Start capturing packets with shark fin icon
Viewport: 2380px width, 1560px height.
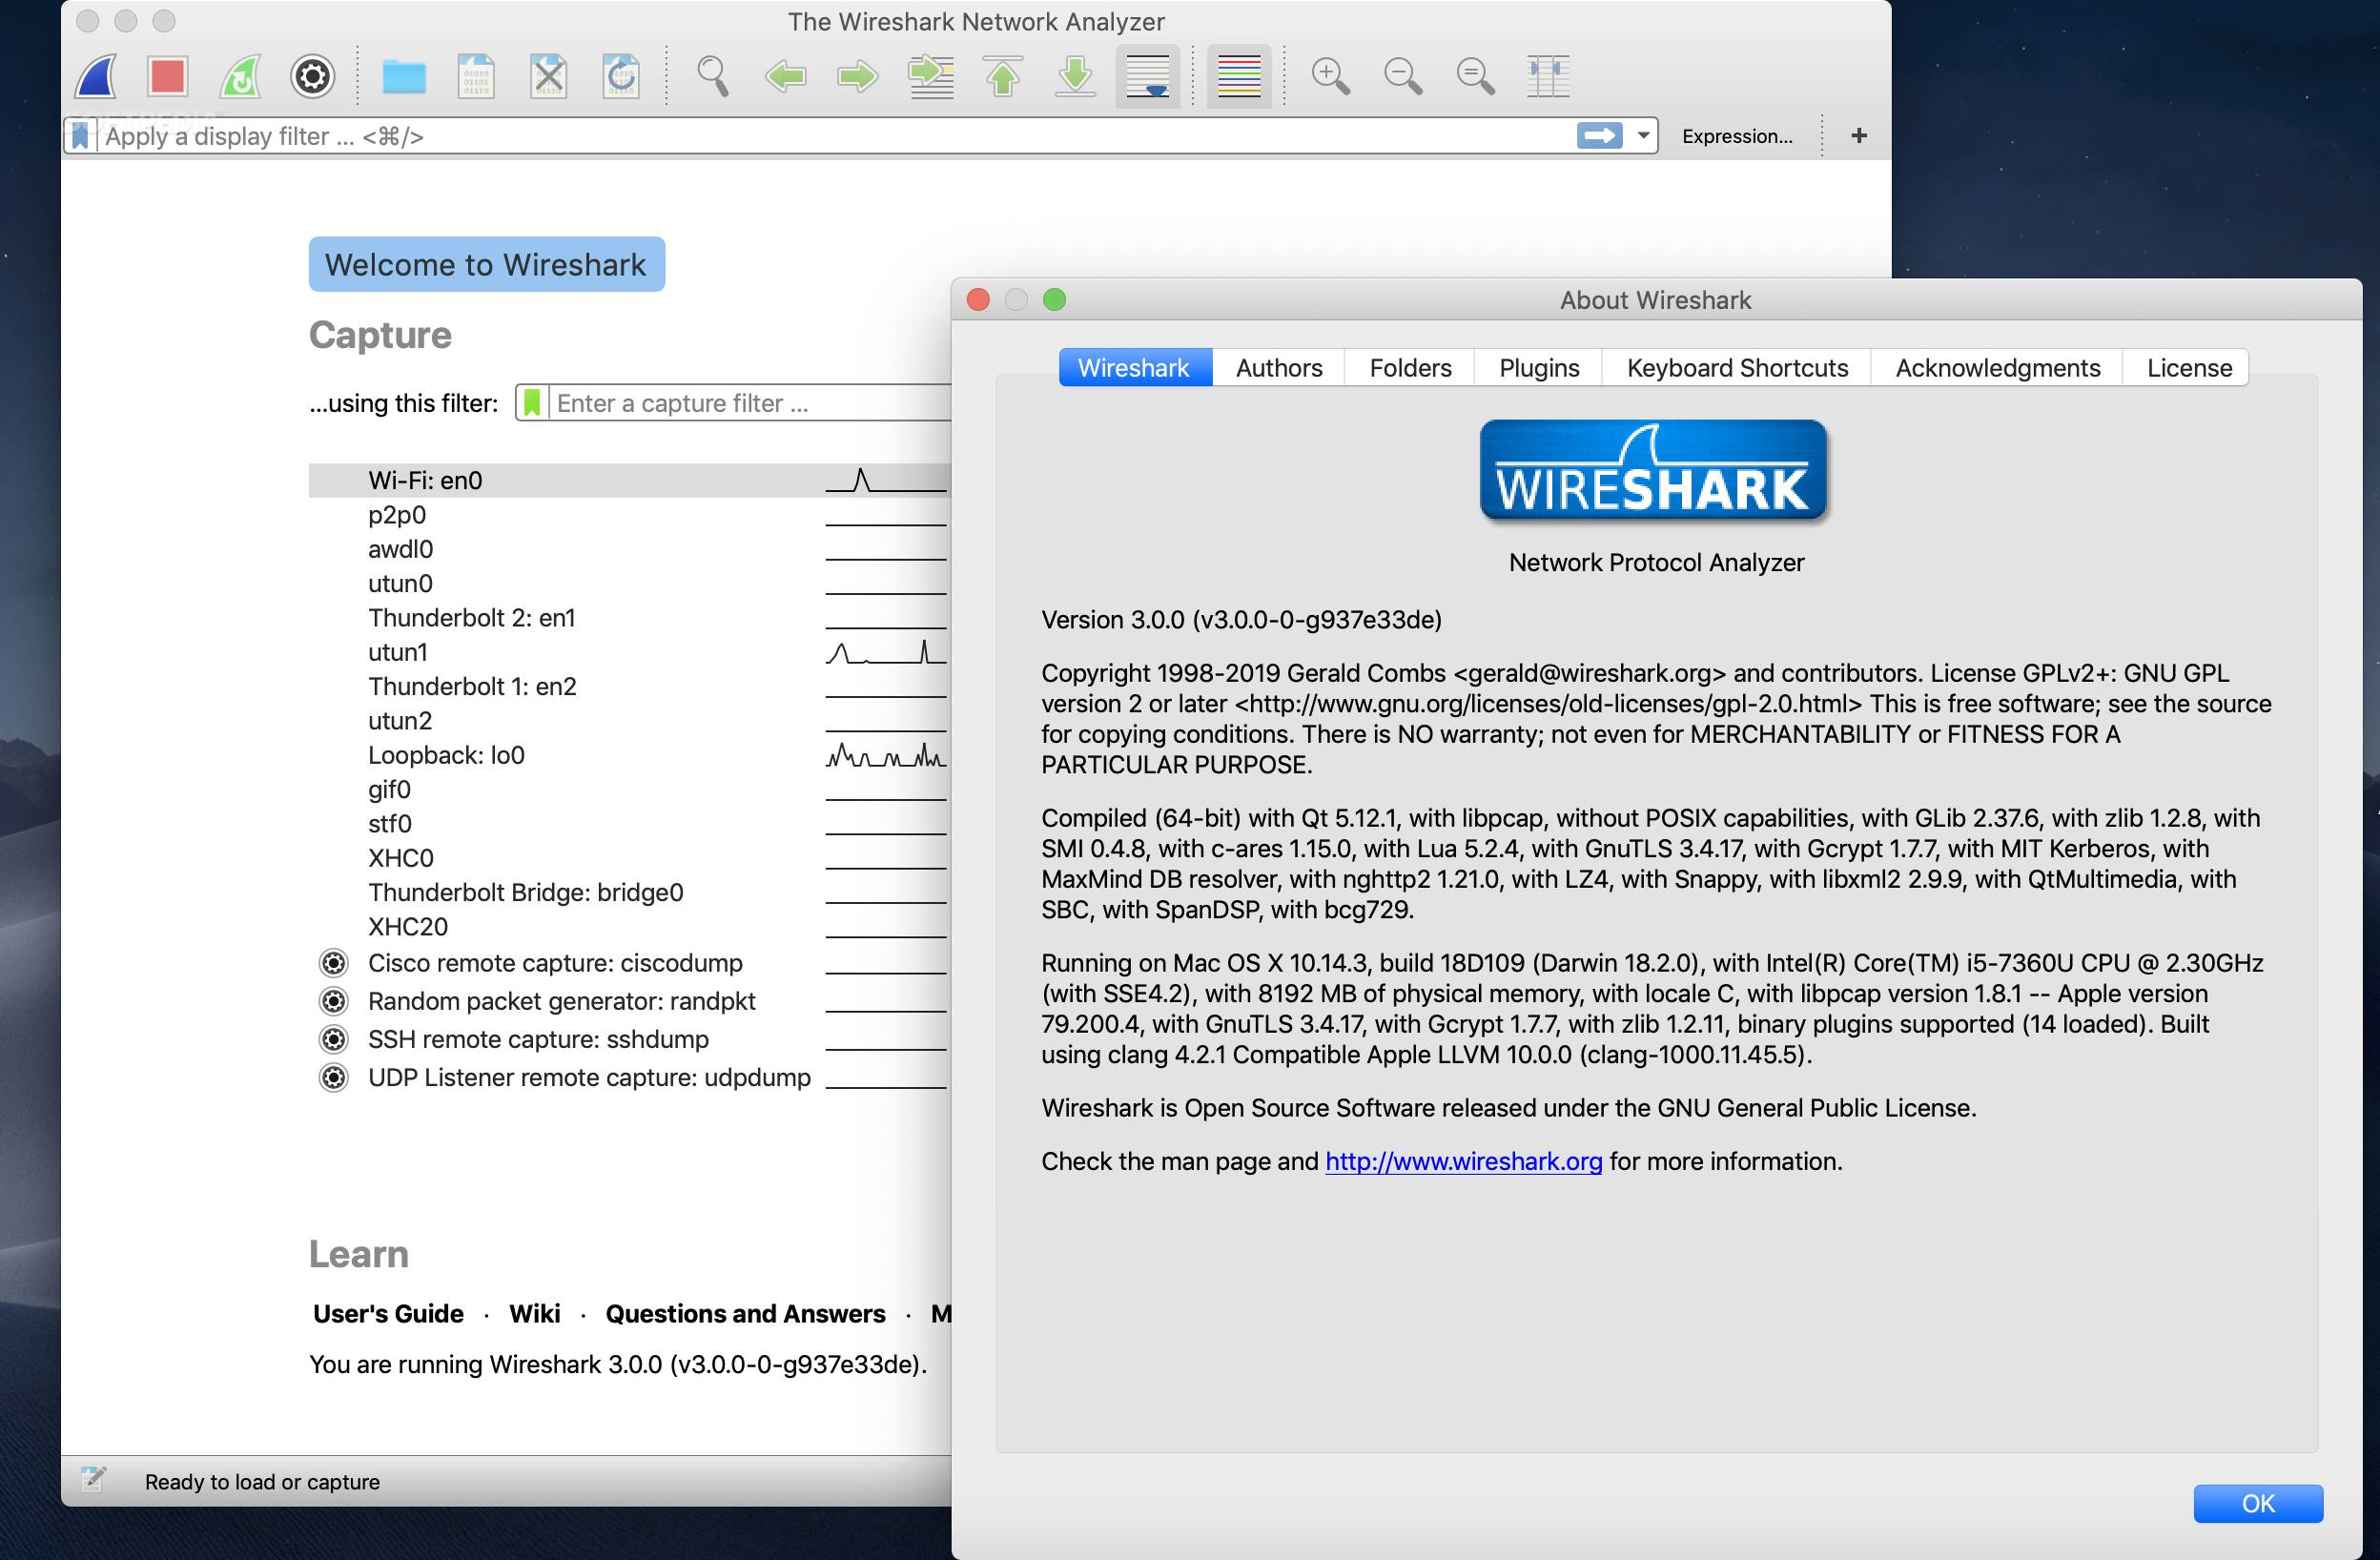click(96, 76)
